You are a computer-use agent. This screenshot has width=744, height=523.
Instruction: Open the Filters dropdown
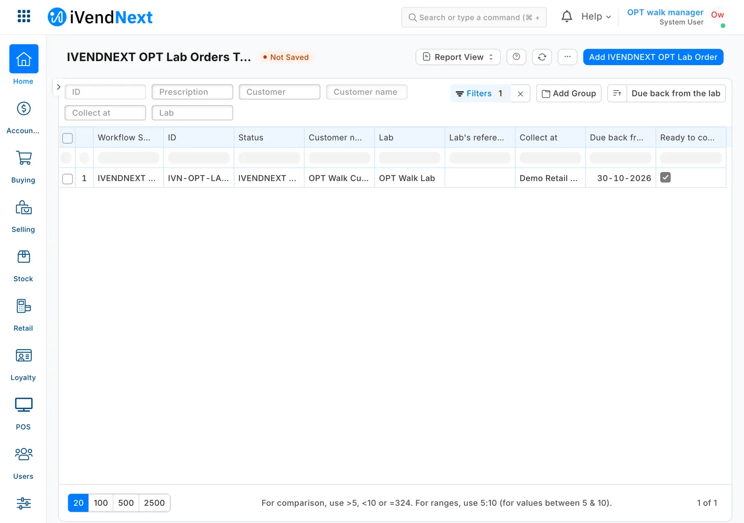click(x=480, y=93)
